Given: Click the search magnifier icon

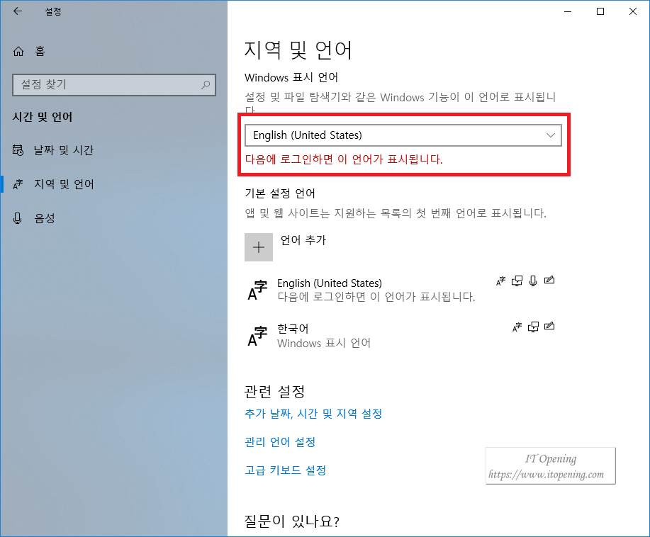Looking at the screenshot, I should pyautogui.click(x=205, y=85).
